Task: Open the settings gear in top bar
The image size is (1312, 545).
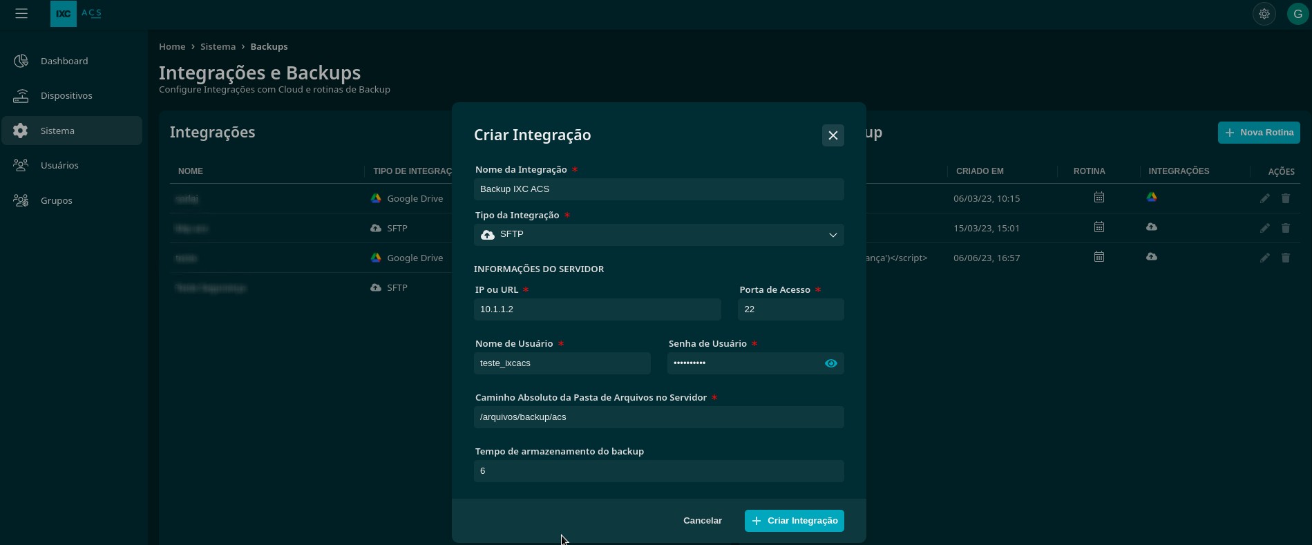Action: coord(1264,14)
